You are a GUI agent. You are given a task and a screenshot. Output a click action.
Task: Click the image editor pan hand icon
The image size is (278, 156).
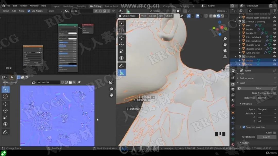point(111,95)
